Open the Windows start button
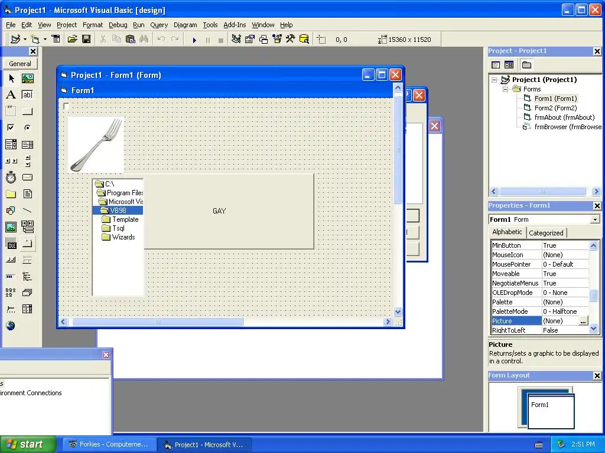Viewport: 605px width, 453px height. pyautogui.click(x=28, y=444)
